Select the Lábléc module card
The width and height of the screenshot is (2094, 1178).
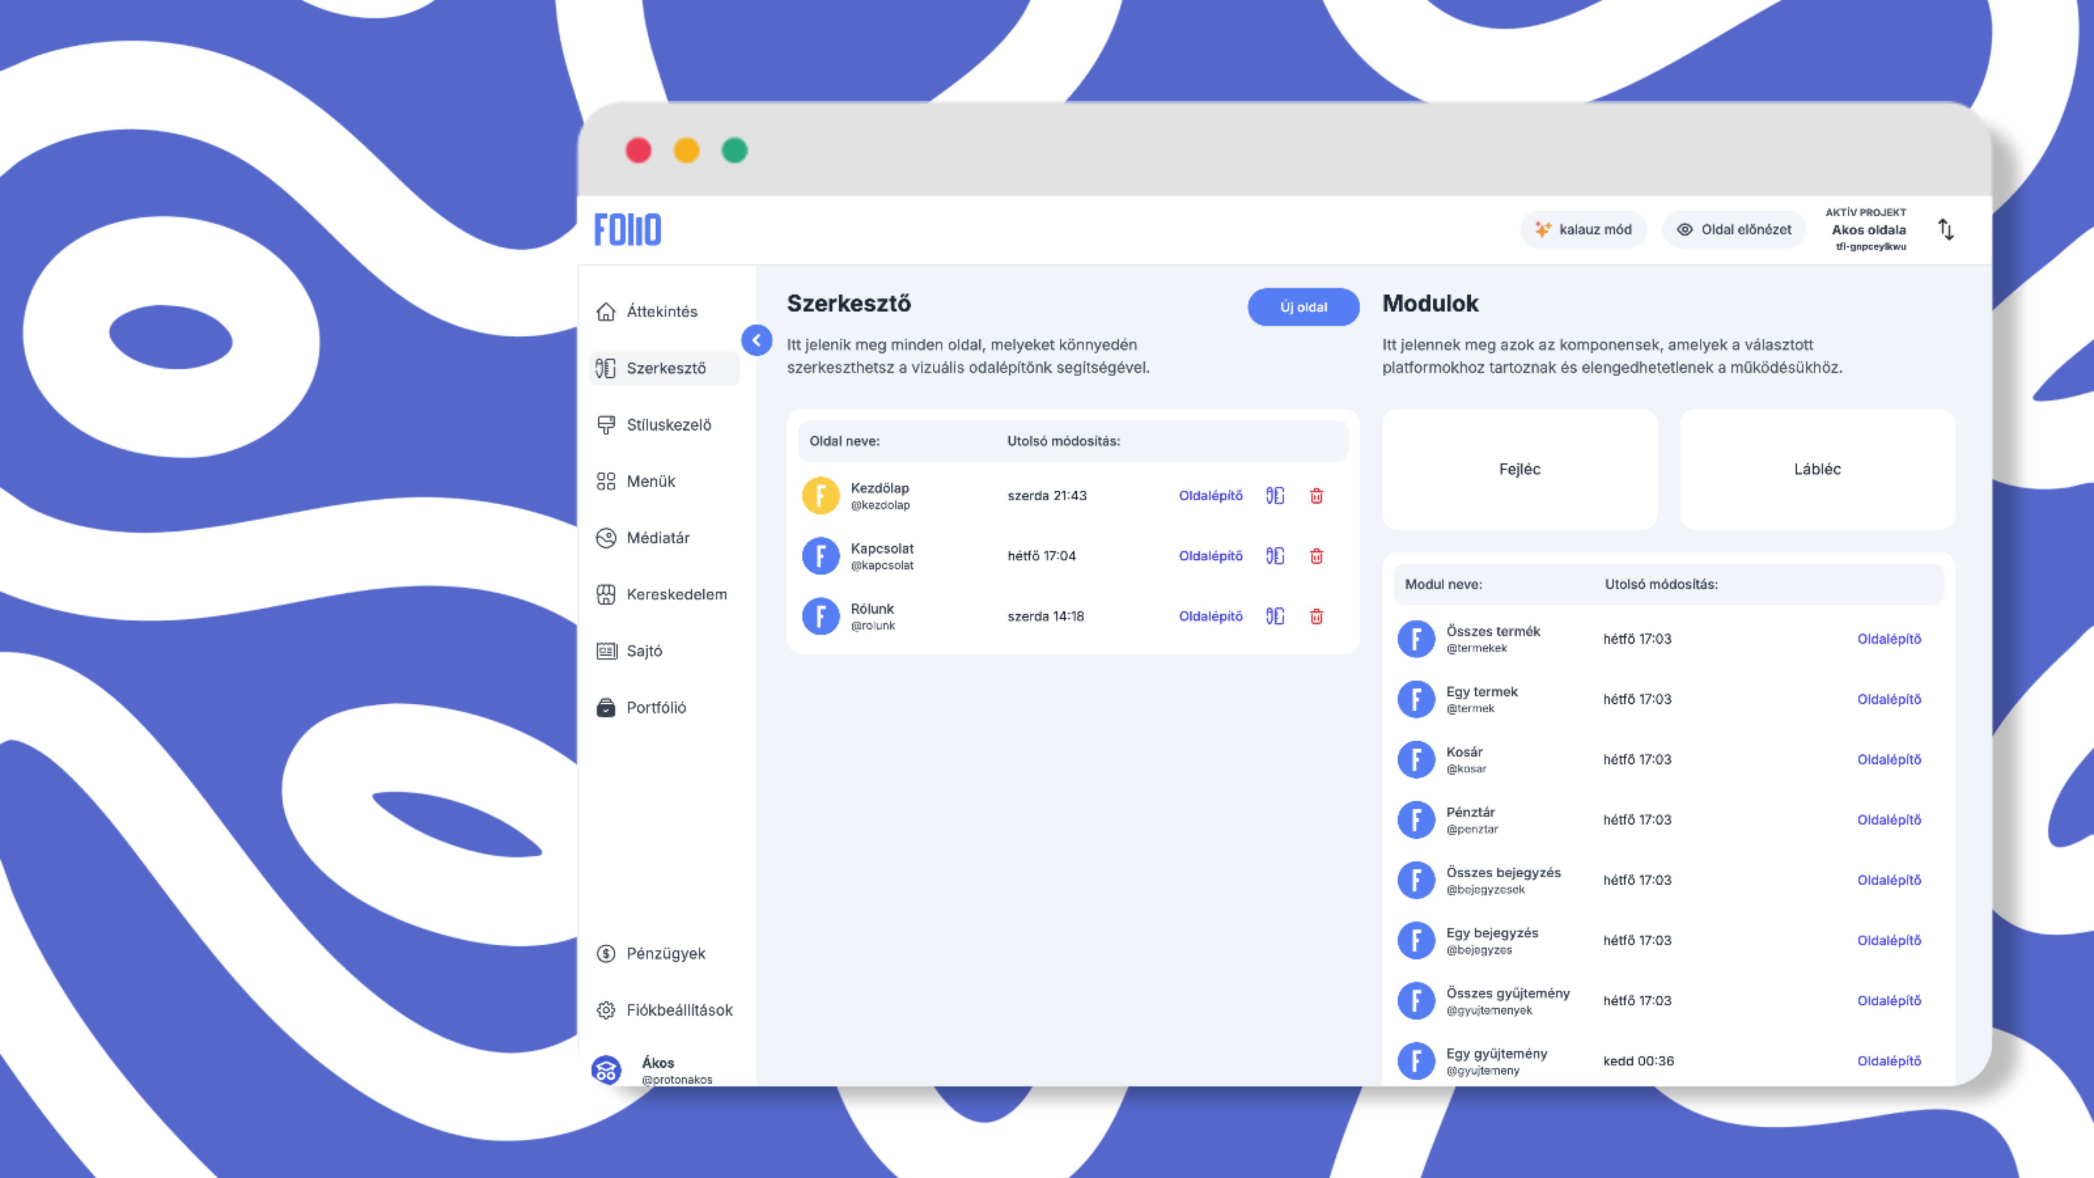pos(1817,469)
